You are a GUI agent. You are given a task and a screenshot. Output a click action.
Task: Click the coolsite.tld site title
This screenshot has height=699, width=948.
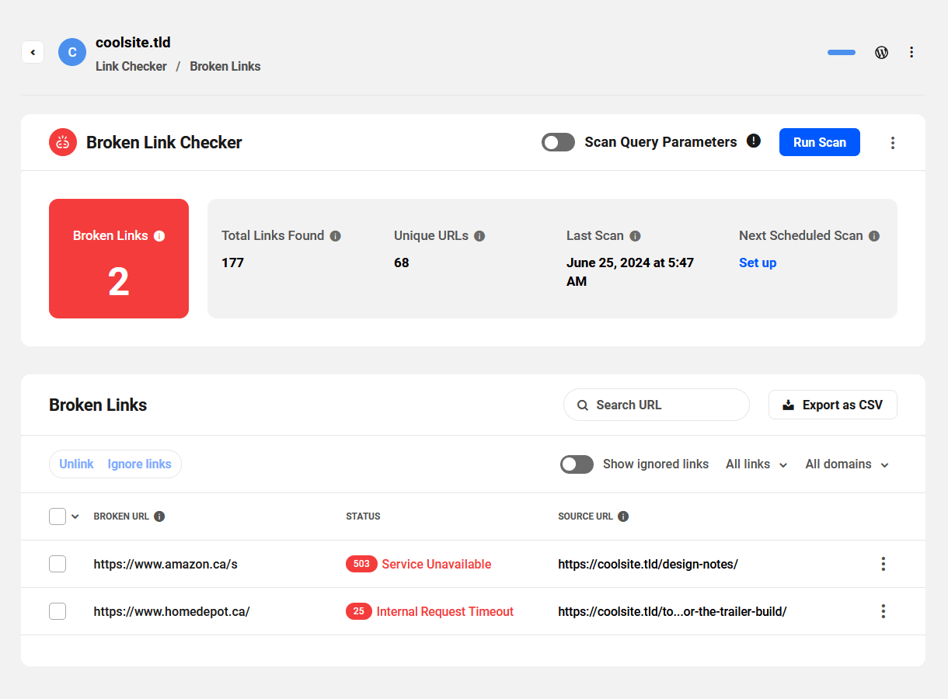[133, 43]
